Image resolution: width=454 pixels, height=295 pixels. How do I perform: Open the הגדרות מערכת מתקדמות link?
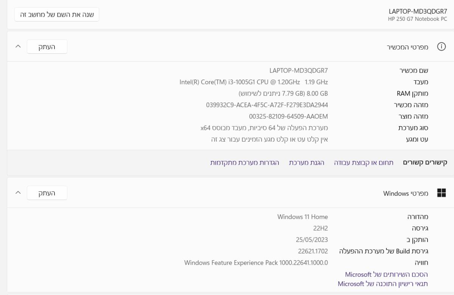[x=245, y=162]
